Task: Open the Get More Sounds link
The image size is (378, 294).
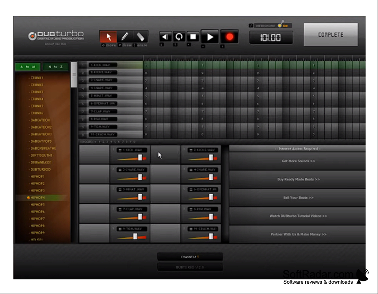Action: coord(298,161)
